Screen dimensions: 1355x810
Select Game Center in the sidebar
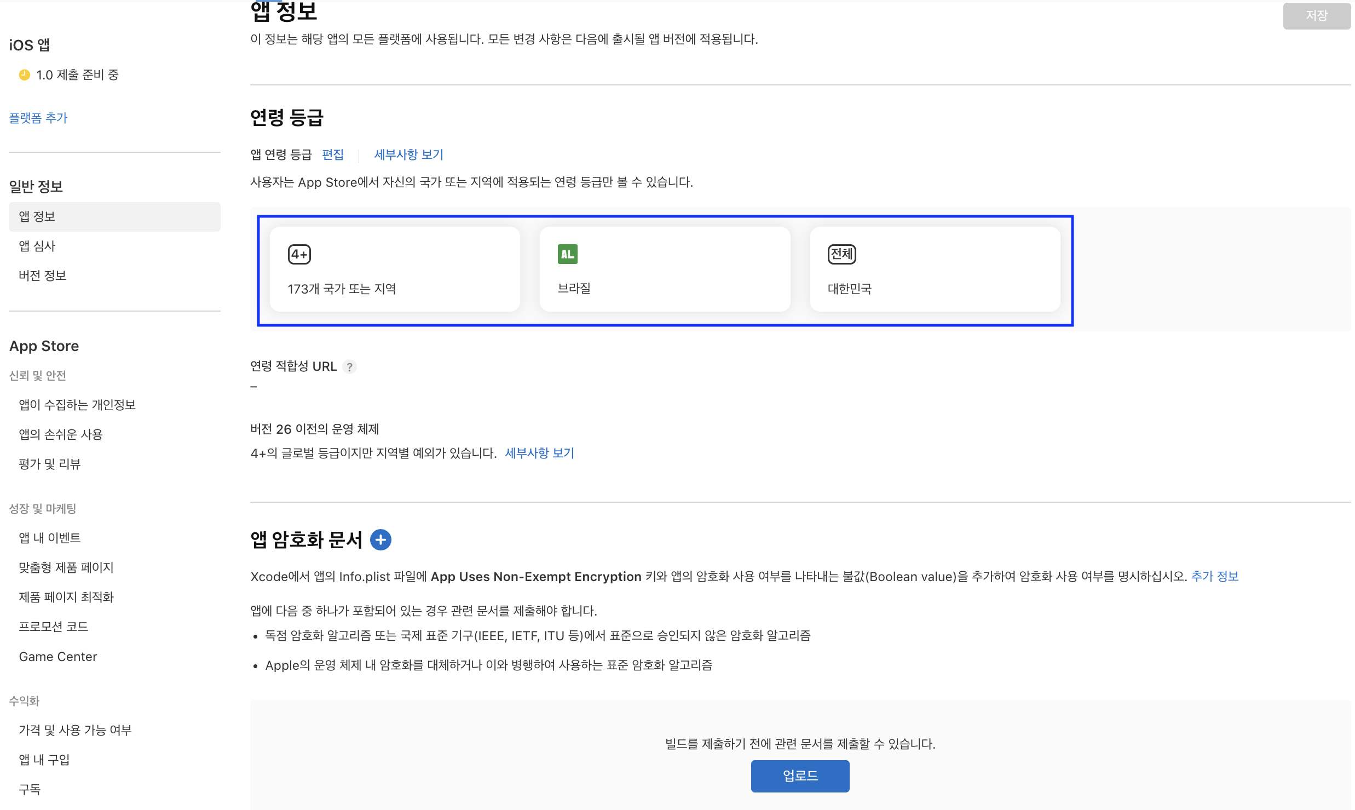pos(58,656)
